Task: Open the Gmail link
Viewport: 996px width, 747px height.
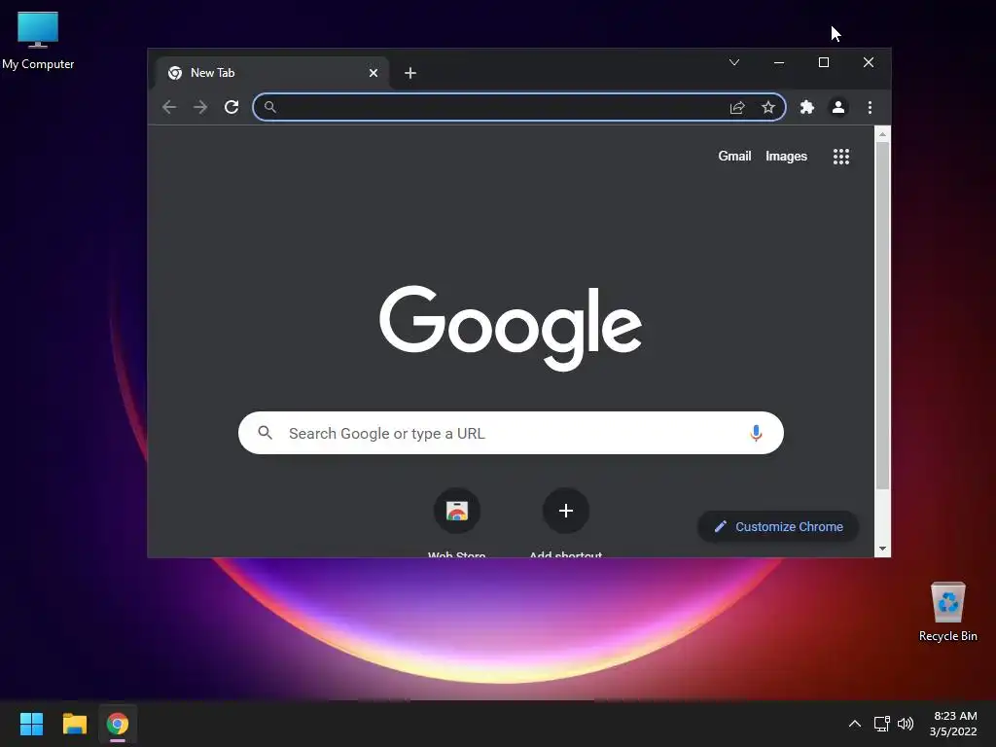Action: point(734,157)
